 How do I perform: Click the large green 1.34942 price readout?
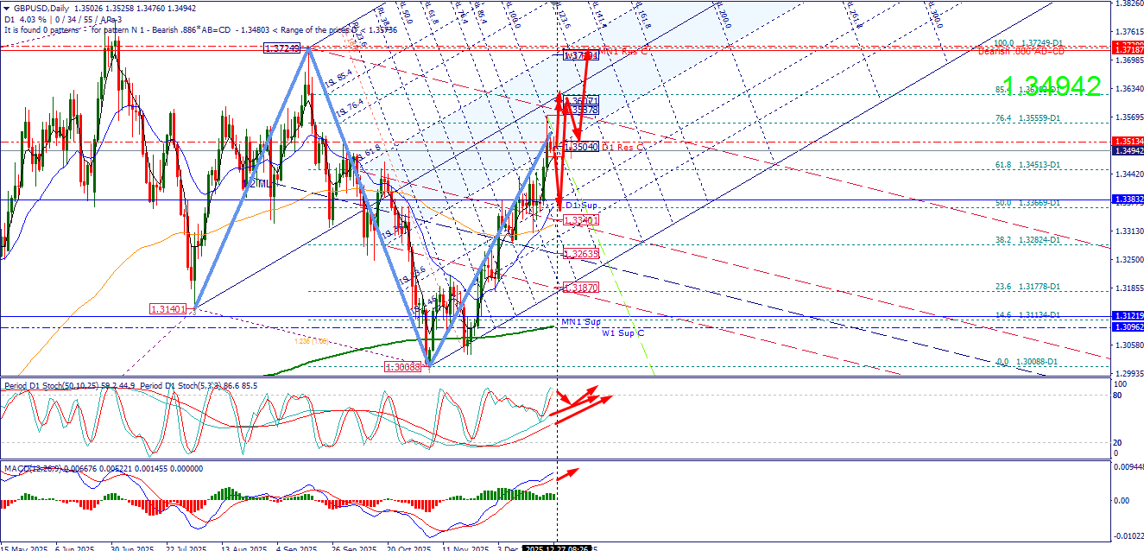pyautogui.click(x=1051, y=85)
